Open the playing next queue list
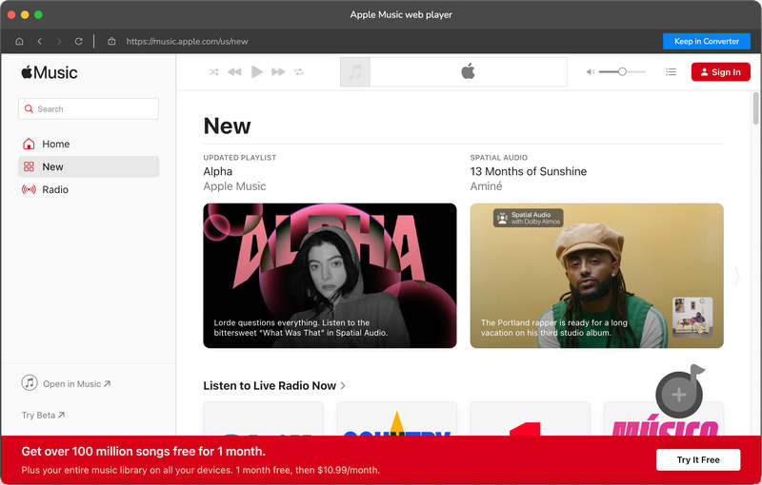The image size is (762, 485). tap(671, 71)
